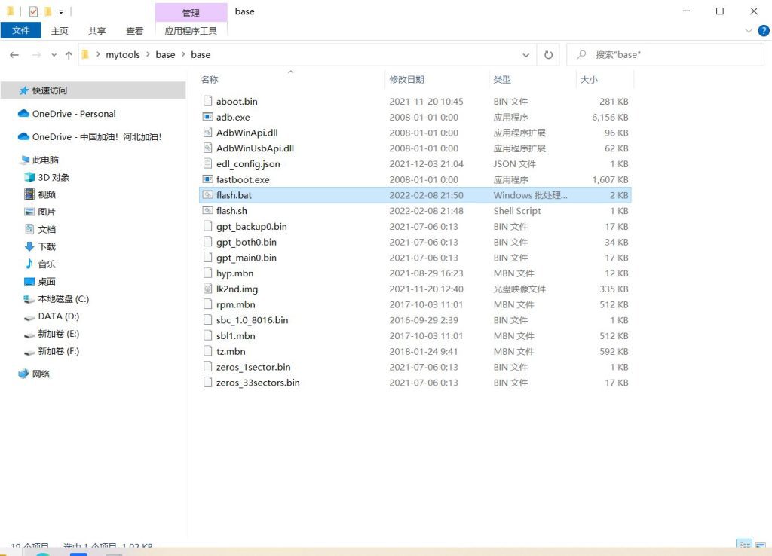This screenshot has width=772, height=556.
Task: Open quick access toolbar customize dropdown
Action: 61,11
